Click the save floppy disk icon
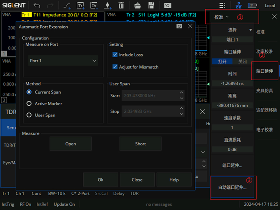 click(x=151, y=6)
